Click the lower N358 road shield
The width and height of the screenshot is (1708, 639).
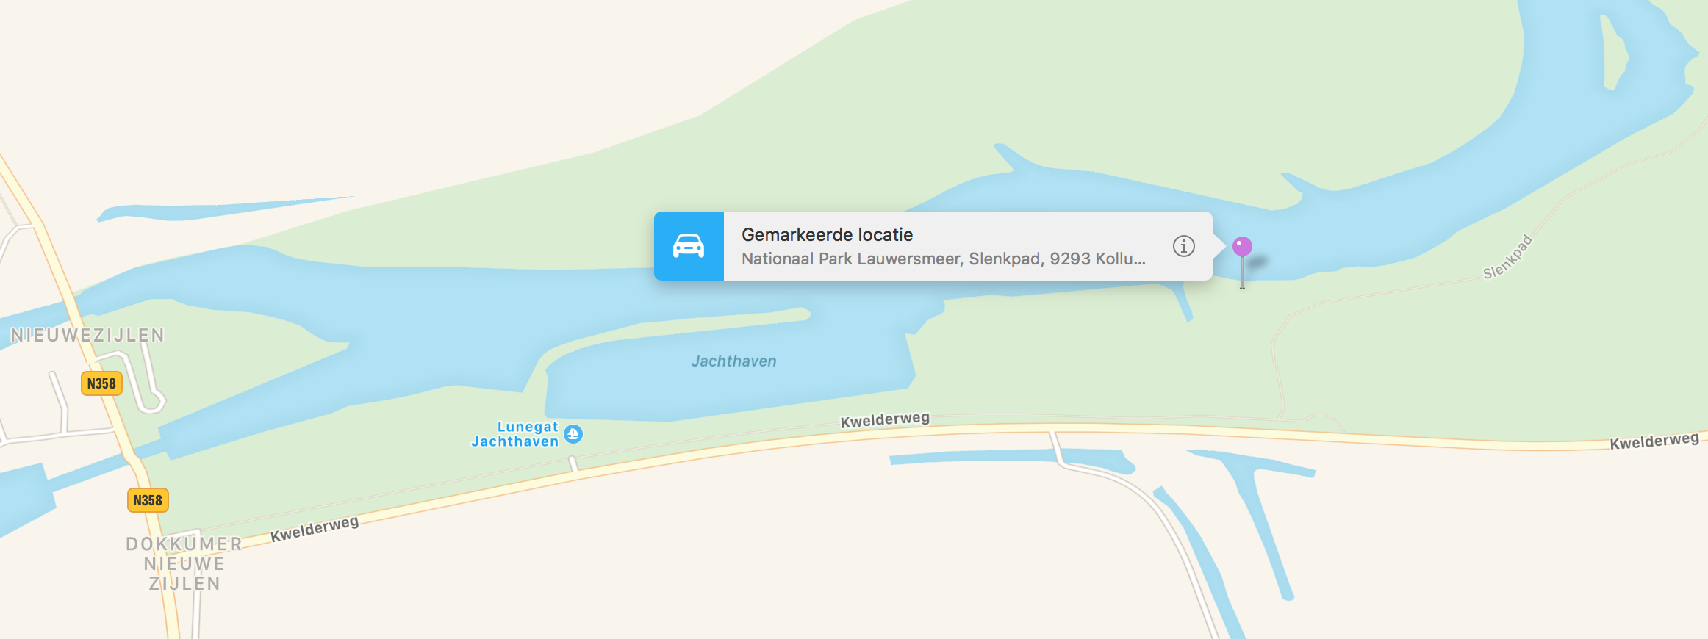coord(148,500)
